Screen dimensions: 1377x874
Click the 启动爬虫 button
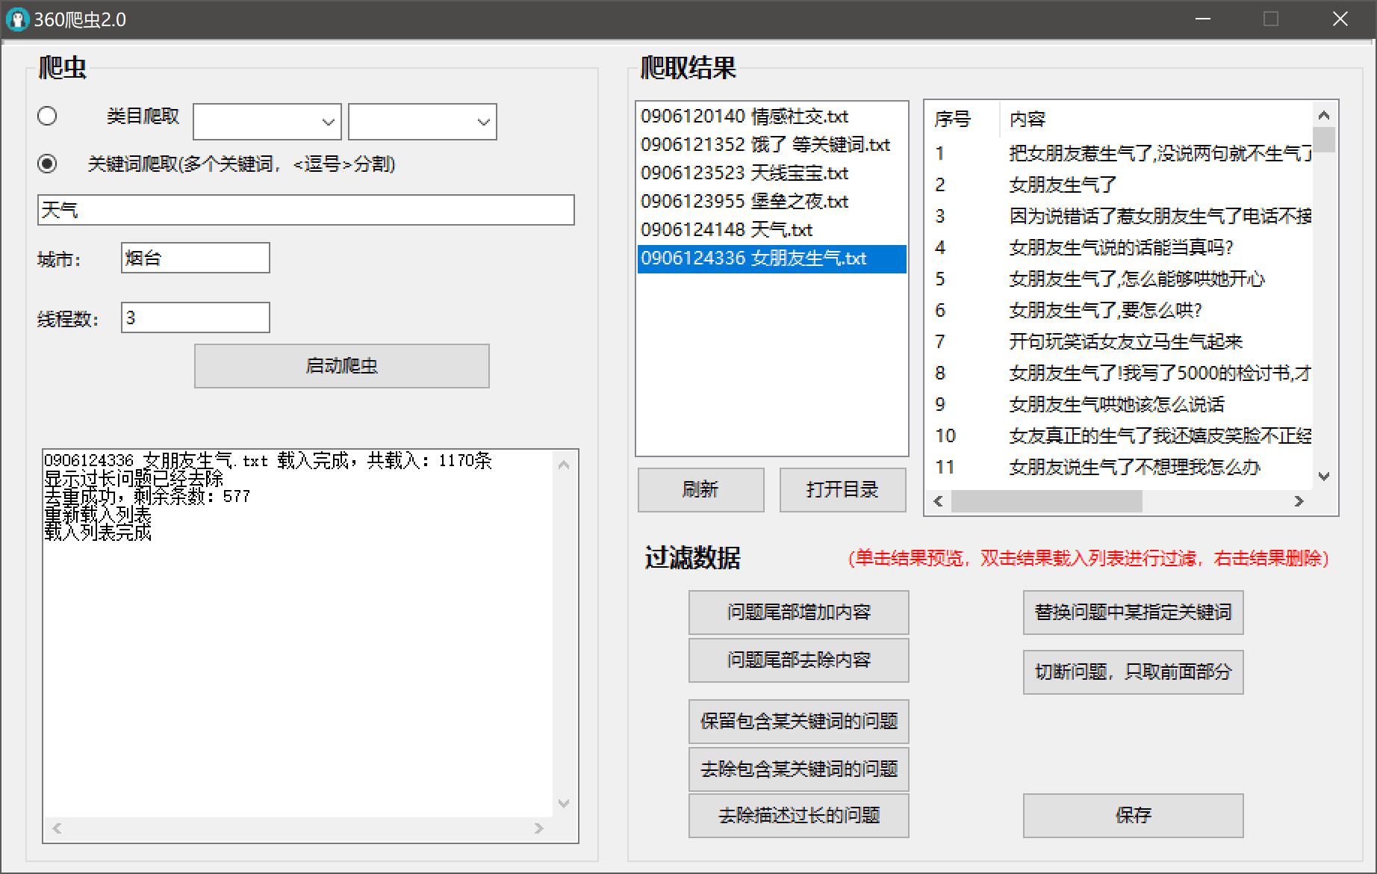point(341,366)
